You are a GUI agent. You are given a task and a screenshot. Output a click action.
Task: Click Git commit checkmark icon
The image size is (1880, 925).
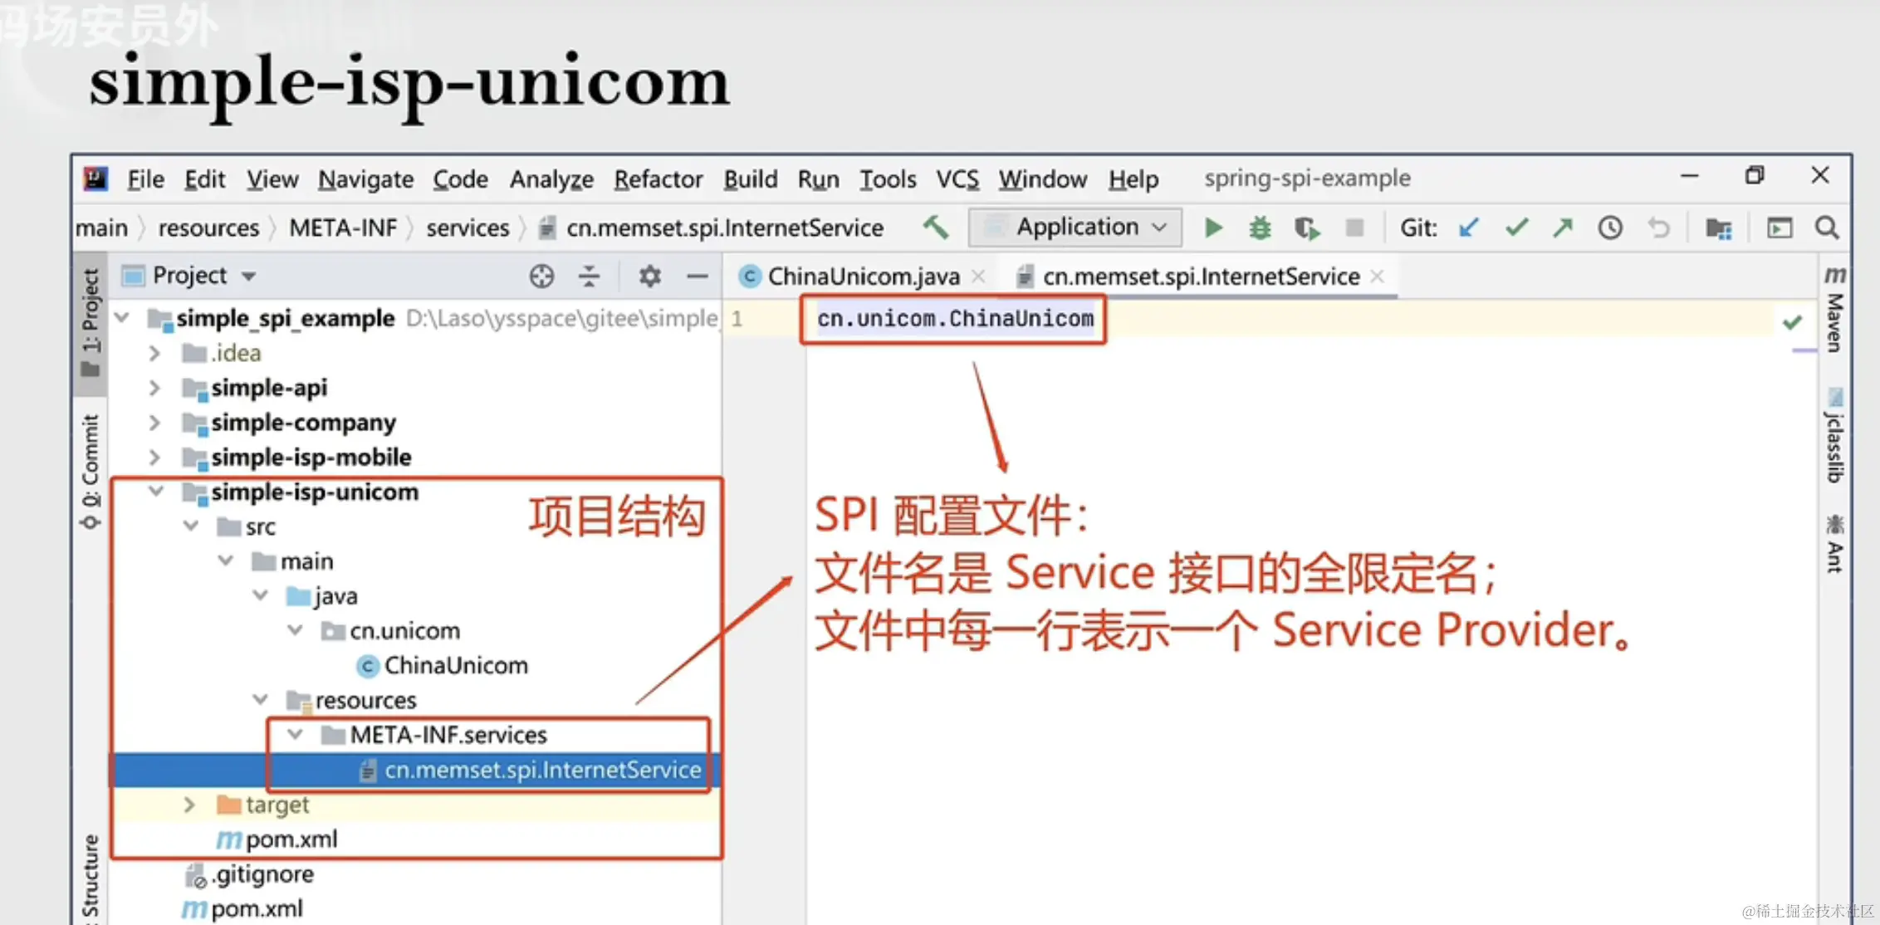[1516, 228]
